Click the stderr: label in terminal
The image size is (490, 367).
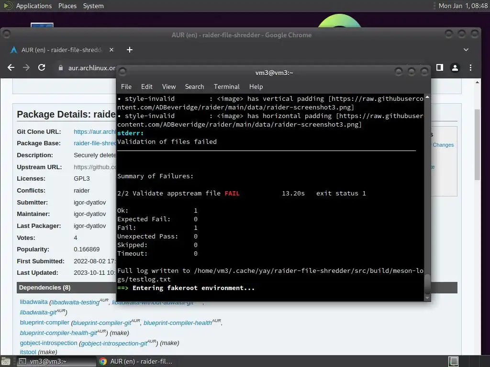tap(130, 133)
